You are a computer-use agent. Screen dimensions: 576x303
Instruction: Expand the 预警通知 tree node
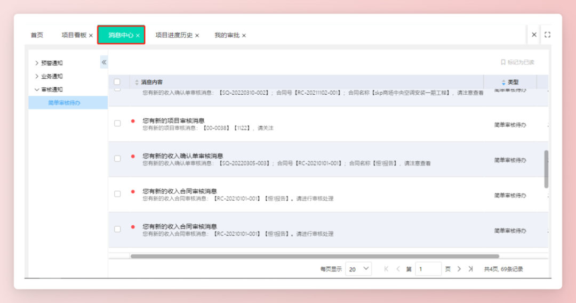pos(37,63)
